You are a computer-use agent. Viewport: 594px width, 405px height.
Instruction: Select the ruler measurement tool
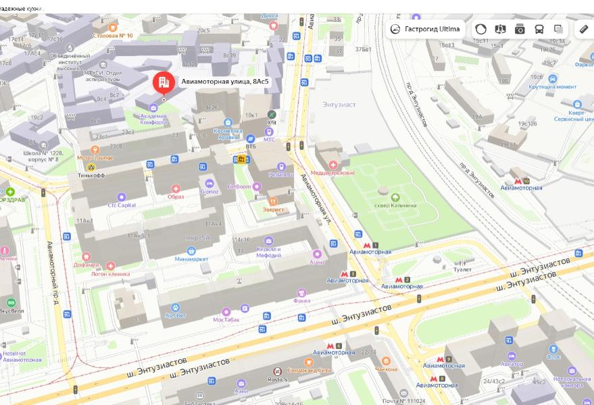584,29
